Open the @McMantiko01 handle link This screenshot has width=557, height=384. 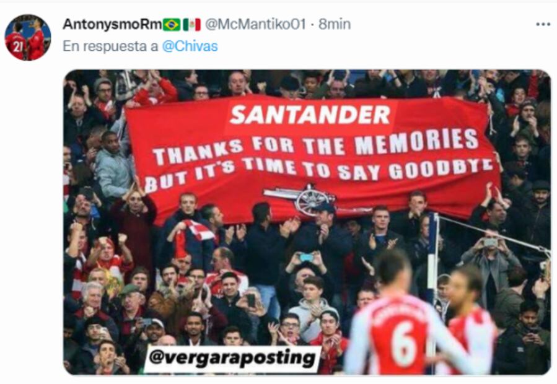(x=255, y=24)
